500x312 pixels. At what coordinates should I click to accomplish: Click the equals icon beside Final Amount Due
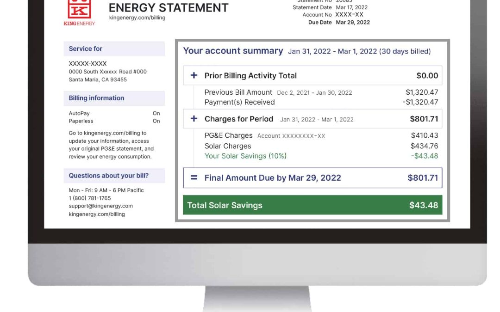[194, 178]
